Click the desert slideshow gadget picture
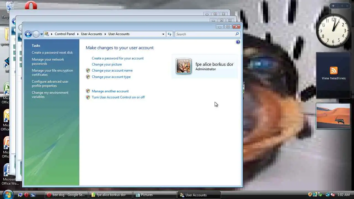The height and width of the screenshot is (199, 354). [333, 116]
